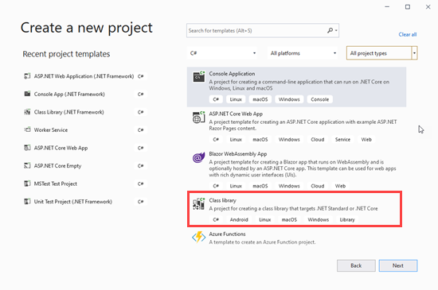Click the Worker Service recent template icon

pyautogui.click(x=27, y=130)
